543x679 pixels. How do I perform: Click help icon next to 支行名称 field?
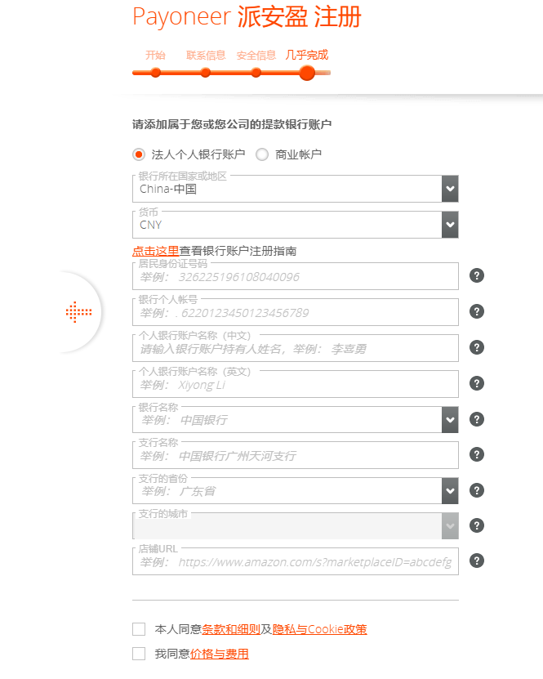coord(478,454)
